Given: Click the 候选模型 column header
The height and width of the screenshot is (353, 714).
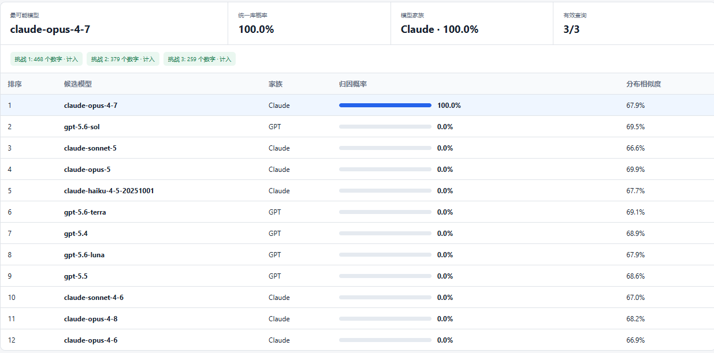Looking at the screenshot, I should pyautogui.click(x=78, y=84).
